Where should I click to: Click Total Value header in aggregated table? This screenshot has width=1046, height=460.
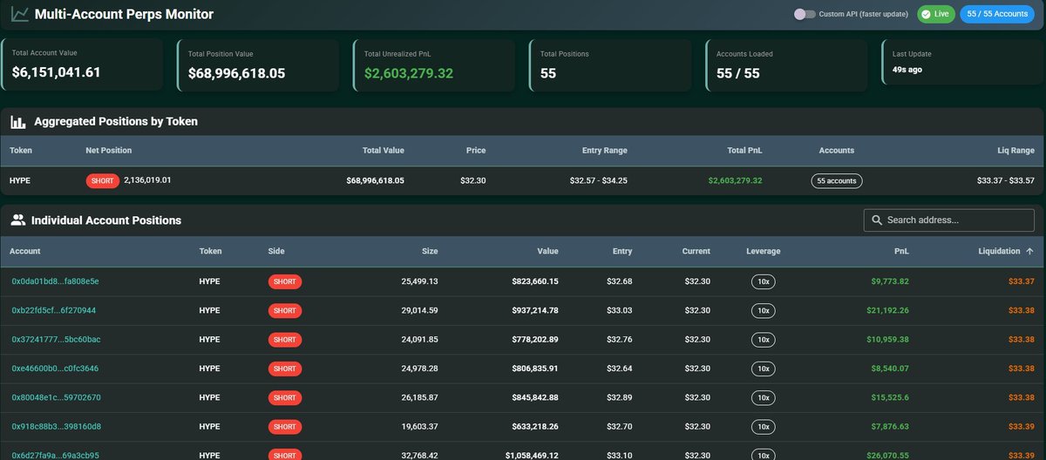click(x=384, y=151)
